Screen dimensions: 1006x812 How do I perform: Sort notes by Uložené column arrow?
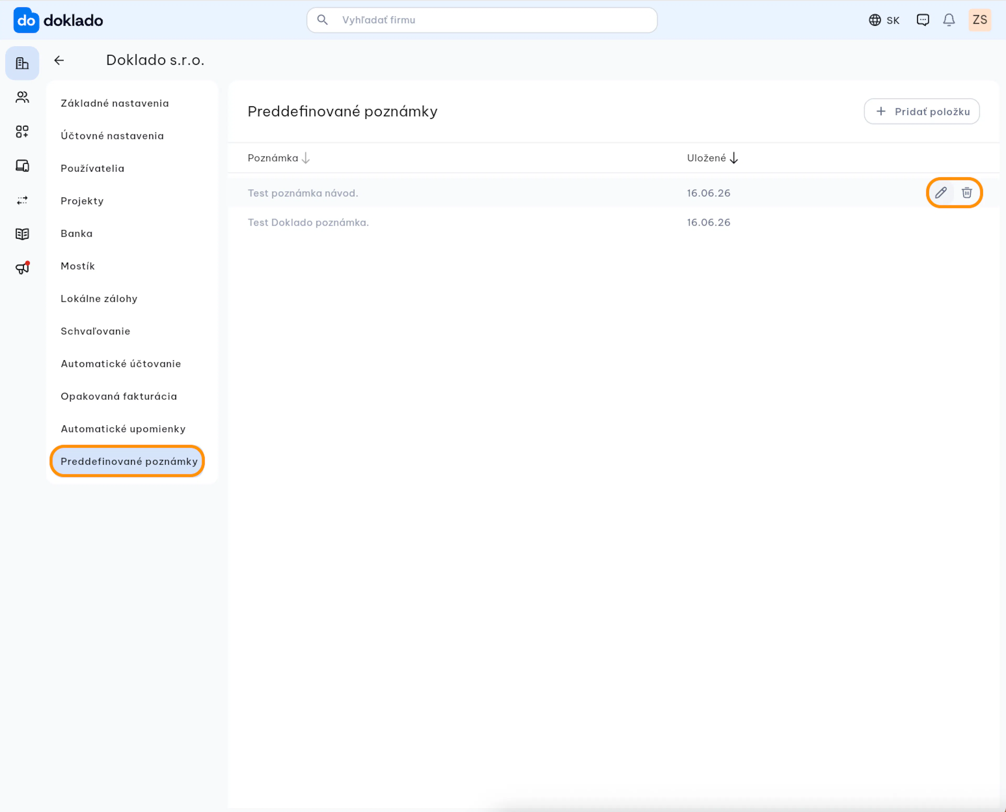tap(734, 158)
